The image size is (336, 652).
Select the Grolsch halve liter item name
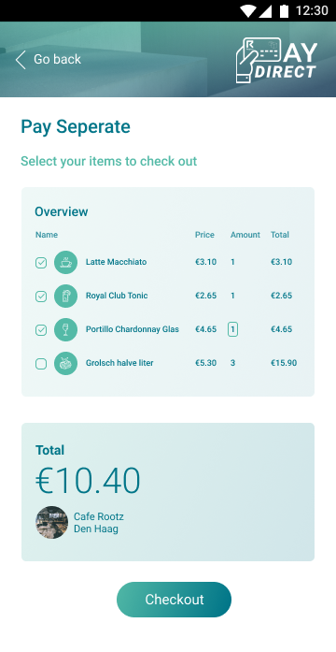pyautogui.click(x=119, y=363)
